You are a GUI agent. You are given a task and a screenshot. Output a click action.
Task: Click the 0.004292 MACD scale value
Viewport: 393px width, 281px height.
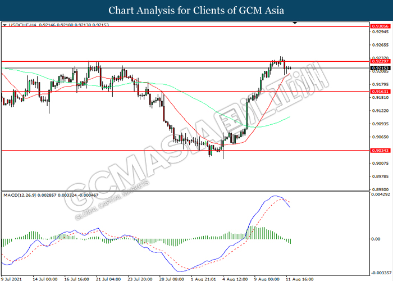[381, 194]
